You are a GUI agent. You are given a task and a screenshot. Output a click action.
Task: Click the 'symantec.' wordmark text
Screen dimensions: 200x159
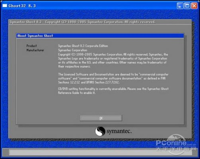coord(119,131)
